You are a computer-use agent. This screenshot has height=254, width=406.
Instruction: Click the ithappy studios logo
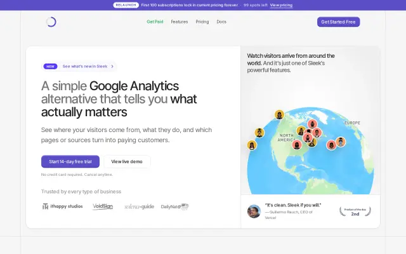tap(62, 206)
